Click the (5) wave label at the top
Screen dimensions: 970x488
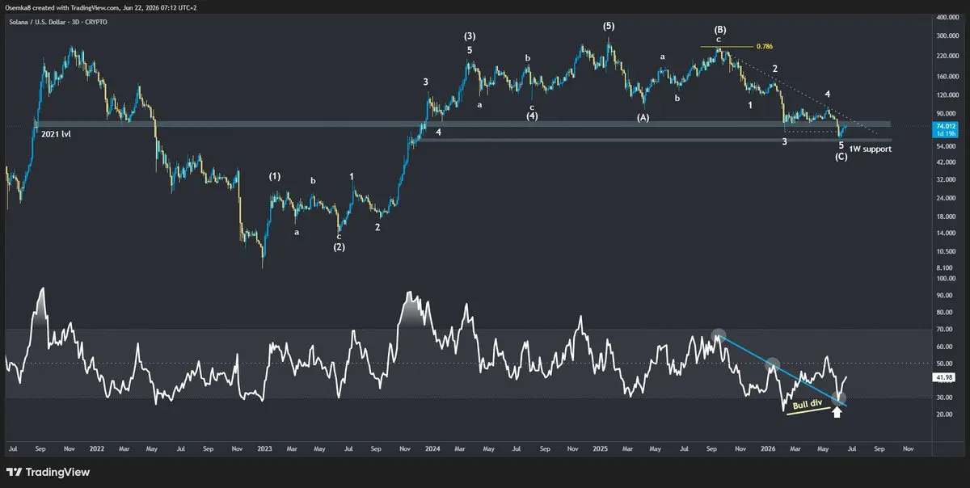(x=609, y=26)
